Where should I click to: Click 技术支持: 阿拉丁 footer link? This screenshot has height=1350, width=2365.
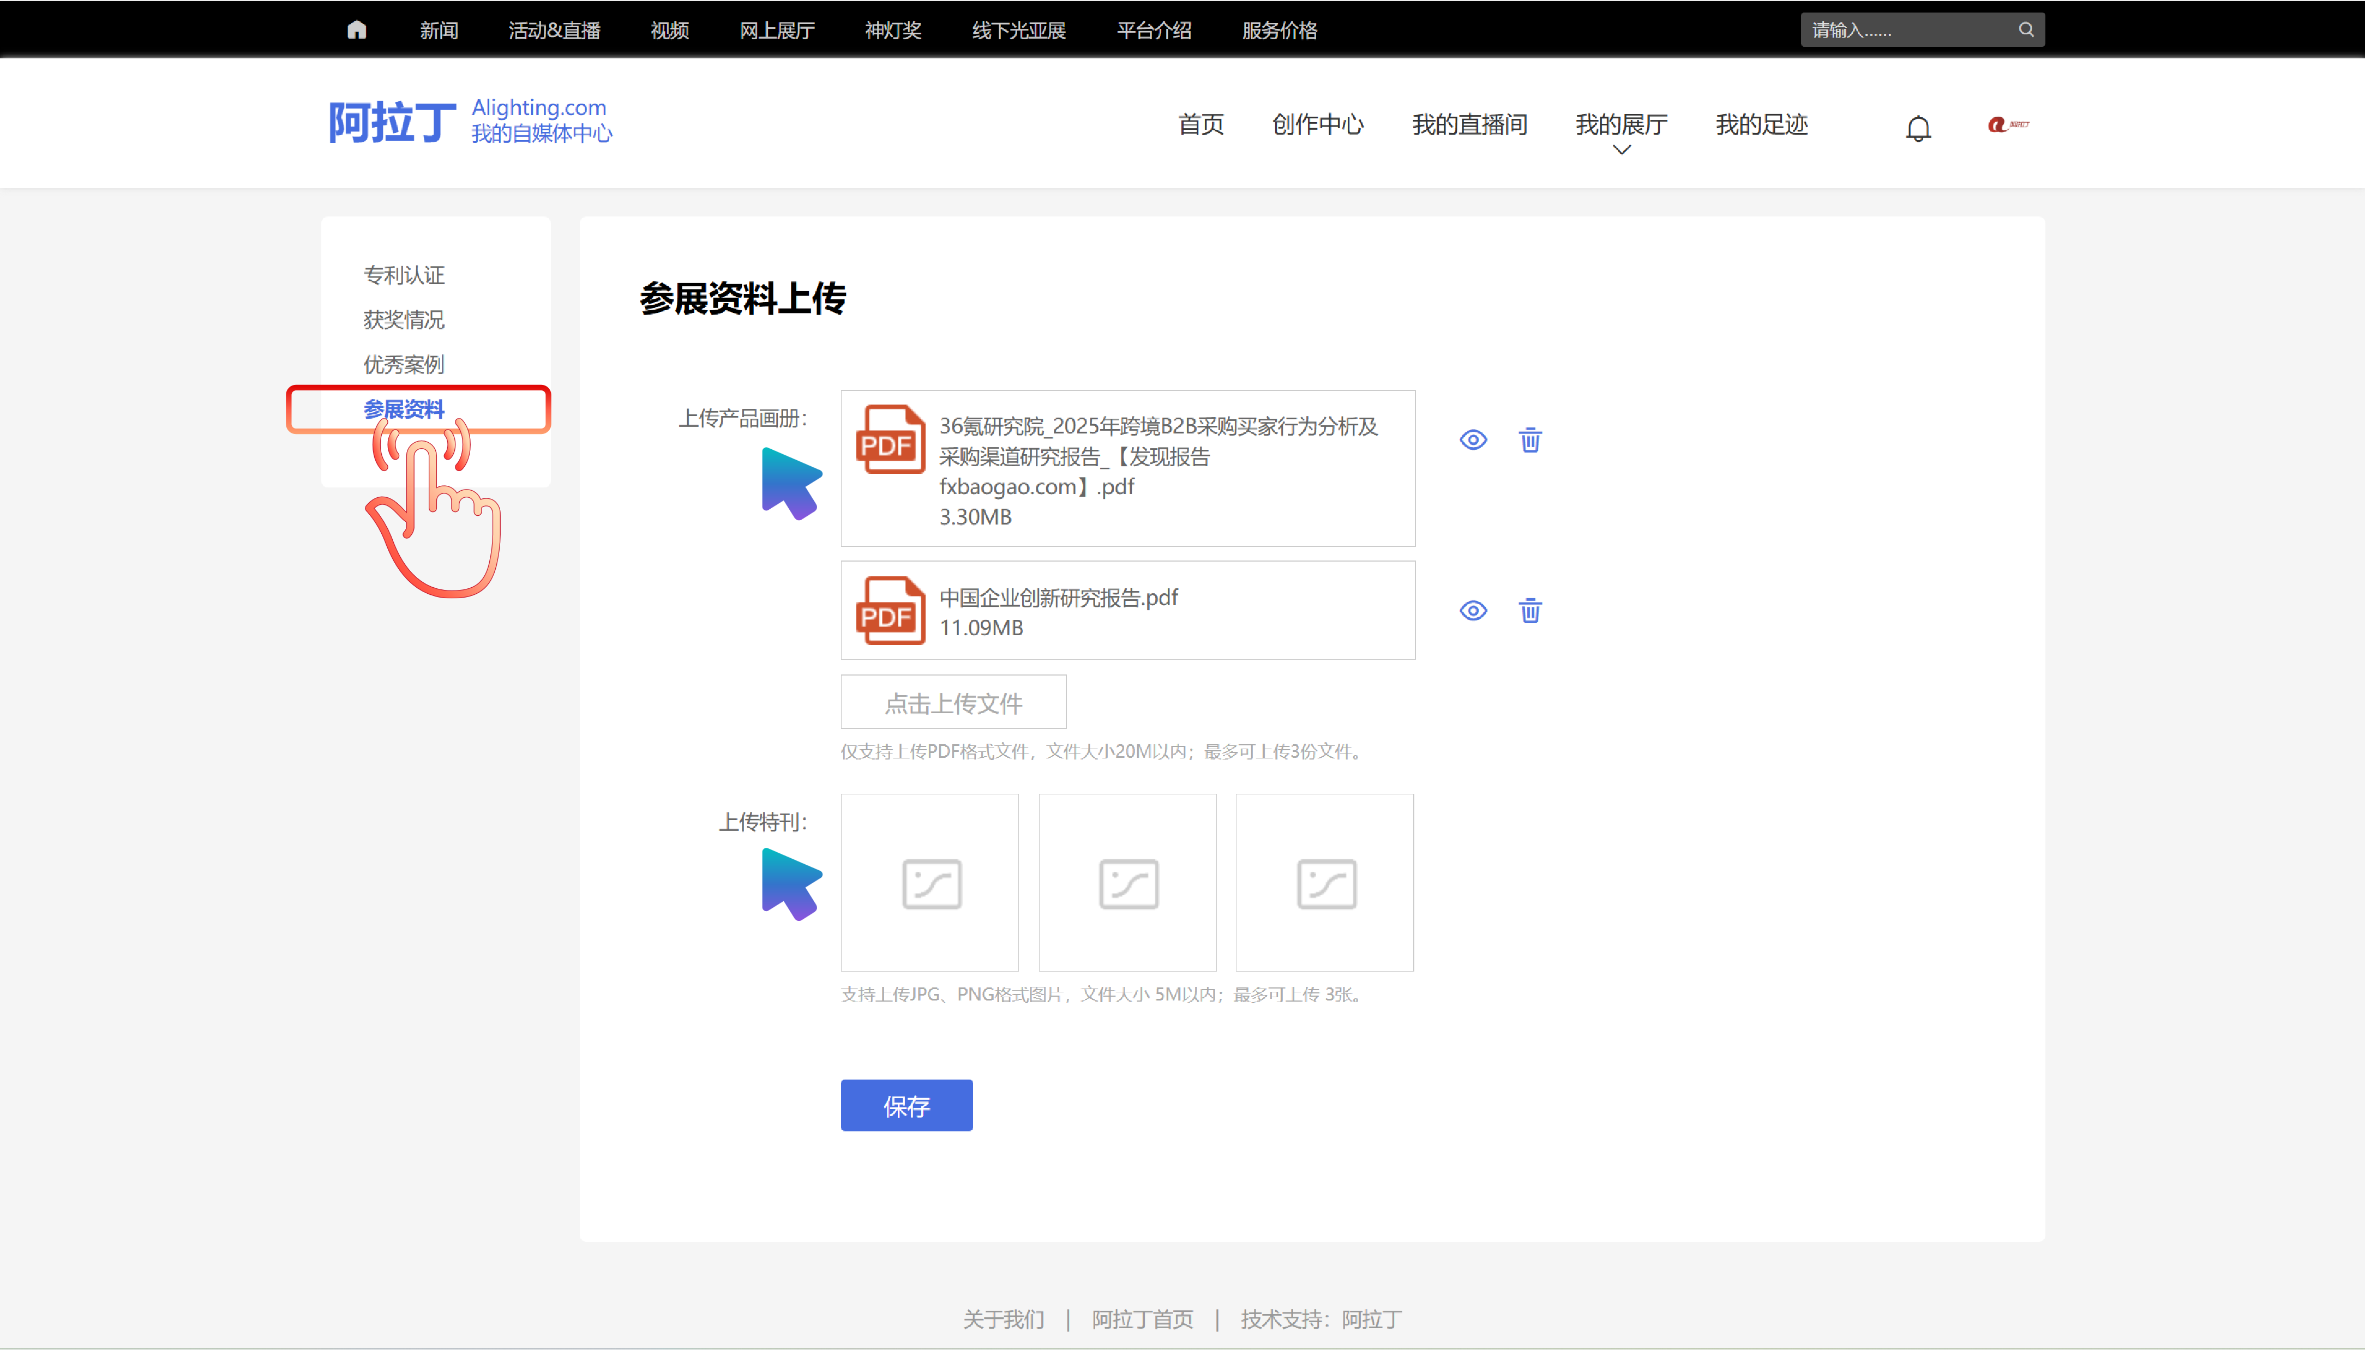click(x=1322, y=1318)
